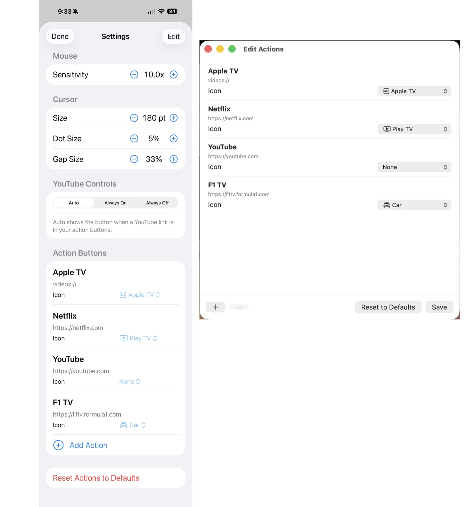Tap the 10.0x sensitivity value
Image resolution: width=465 pixels, height=507 pixels.
tap(154, 75)
